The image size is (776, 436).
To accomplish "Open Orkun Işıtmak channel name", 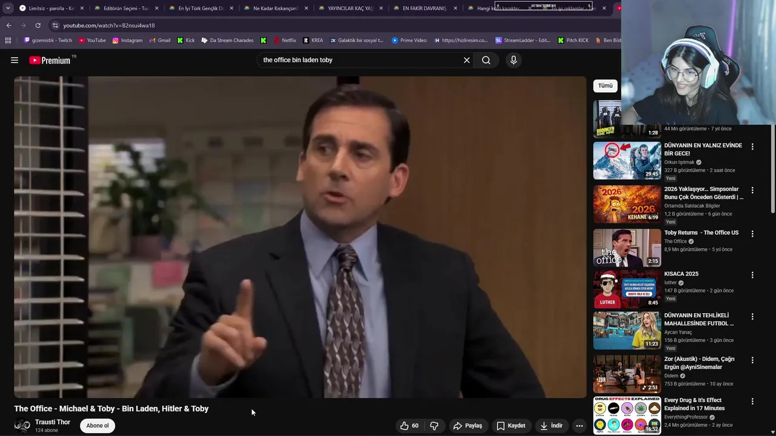I will pyautogui.click(x=680, y=162).
